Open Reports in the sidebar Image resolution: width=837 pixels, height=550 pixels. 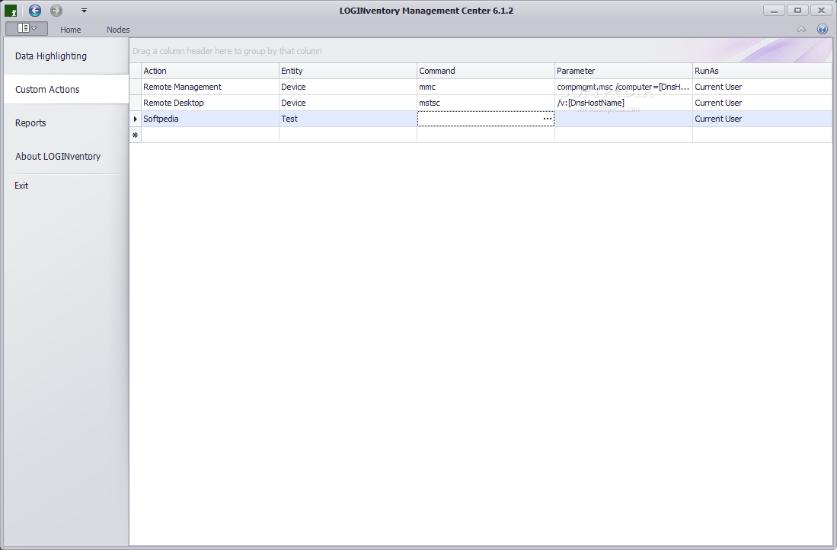pos(66,123)
